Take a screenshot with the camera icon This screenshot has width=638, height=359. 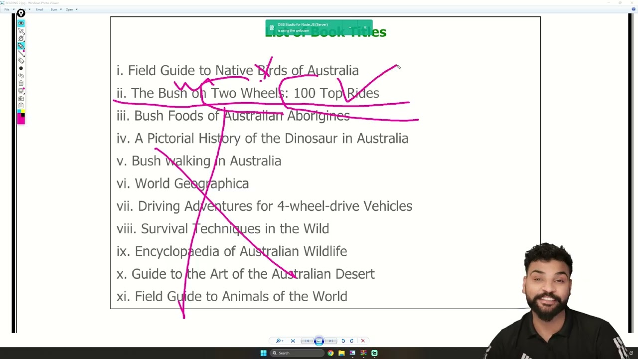tap(21, 98)
